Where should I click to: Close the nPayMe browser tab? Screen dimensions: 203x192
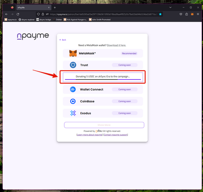coord(49,7)
